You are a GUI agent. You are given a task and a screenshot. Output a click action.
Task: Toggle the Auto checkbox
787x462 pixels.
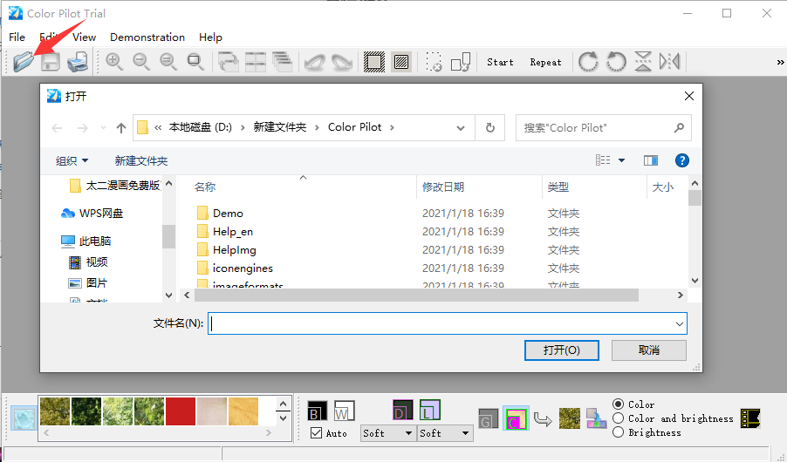316,433
